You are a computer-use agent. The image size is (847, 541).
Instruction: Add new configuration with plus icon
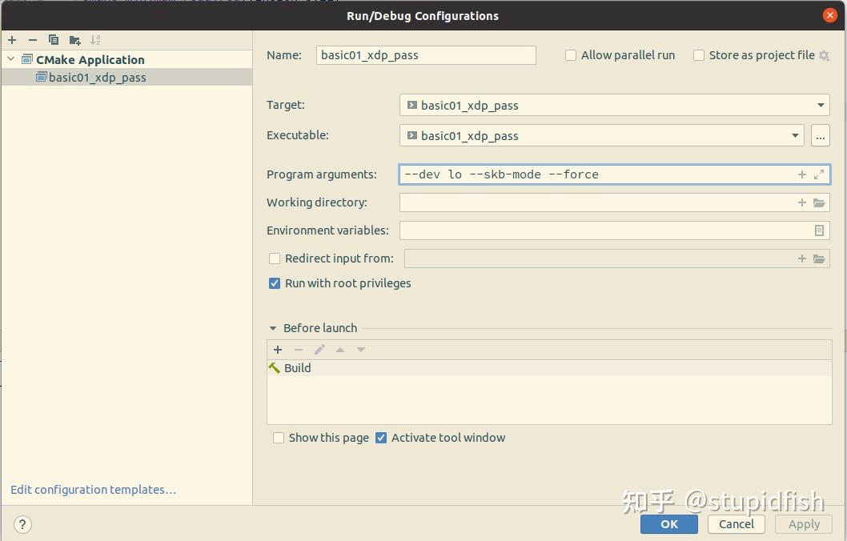[12, 40]
